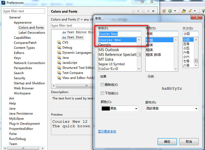Select Capabilities in preferences tree
This screenshot has height=150, width=205.
tap(22, 38)
